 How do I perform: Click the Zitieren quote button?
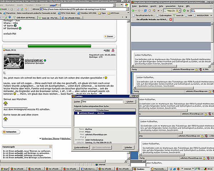[108, 36]
